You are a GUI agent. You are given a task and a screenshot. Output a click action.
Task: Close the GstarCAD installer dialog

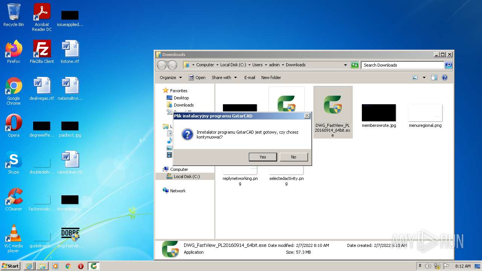tap(307, 116)
